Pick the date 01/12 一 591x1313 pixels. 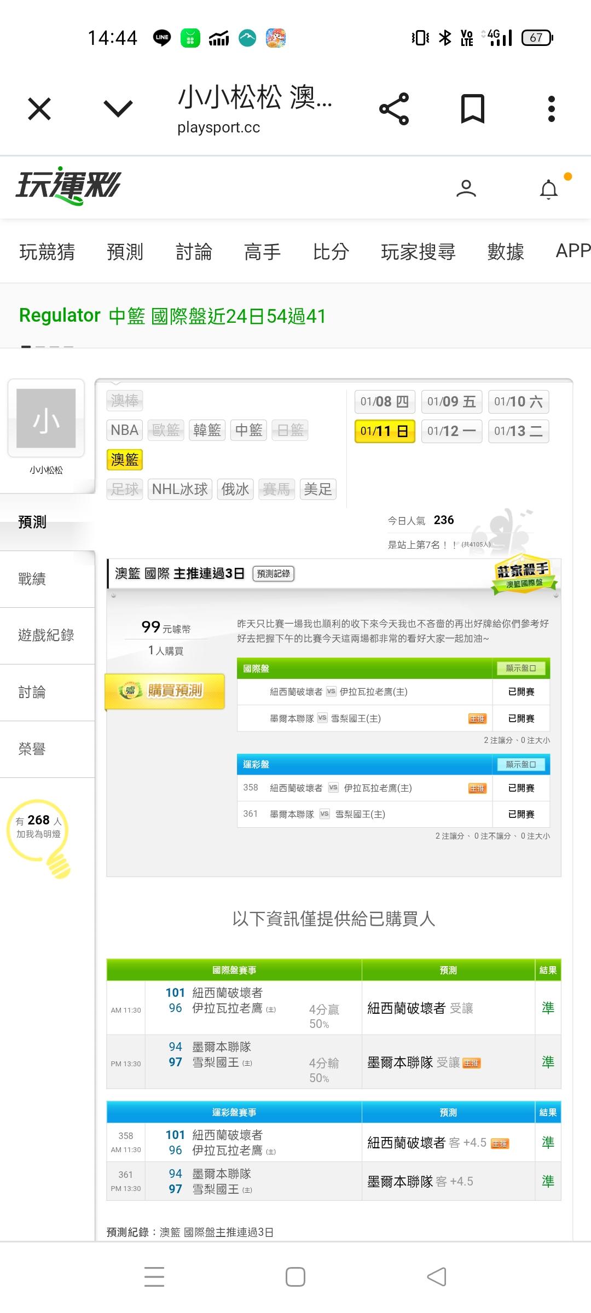(x=451, y=431)
